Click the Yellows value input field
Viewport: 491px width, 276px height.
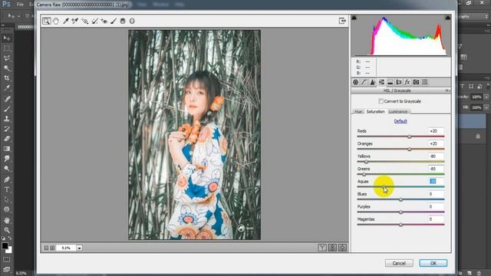click(436, 156)
